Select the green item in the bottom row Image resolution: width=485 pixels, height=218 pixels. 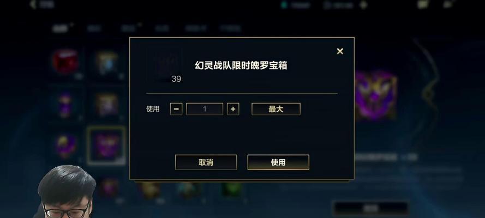point(231,190)
